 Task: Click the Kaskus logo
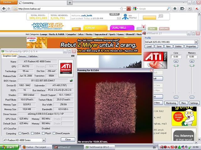click(x=47, y=26)
